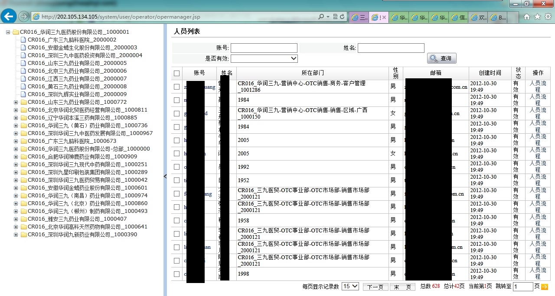
Task: Select tree item CR016_深圳华润九新药业有限公司_1000390
Action: (82, 235)
